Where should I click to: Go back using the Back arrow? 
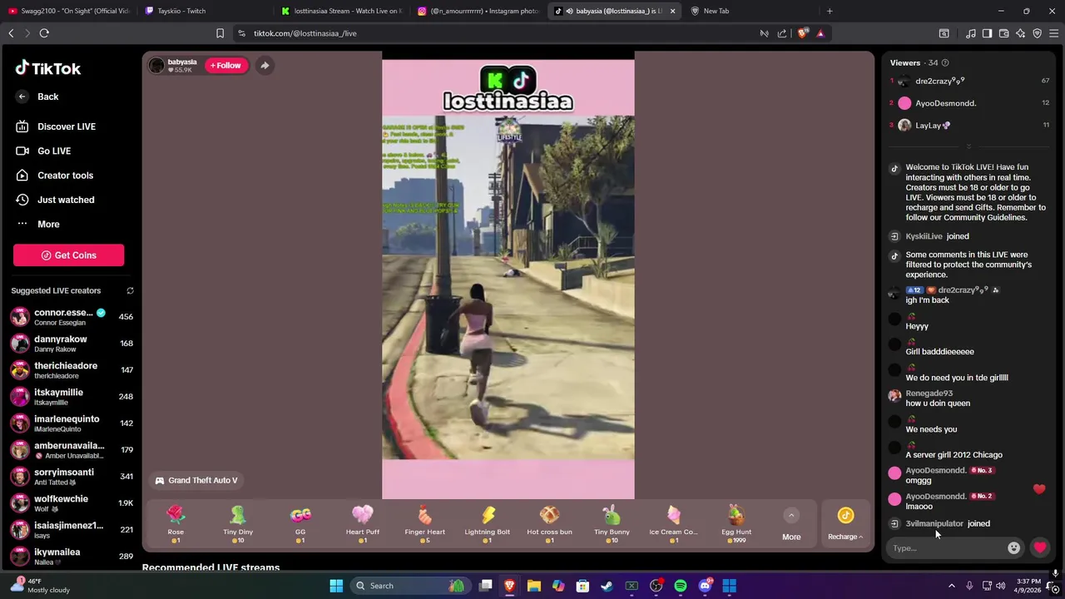22,97
